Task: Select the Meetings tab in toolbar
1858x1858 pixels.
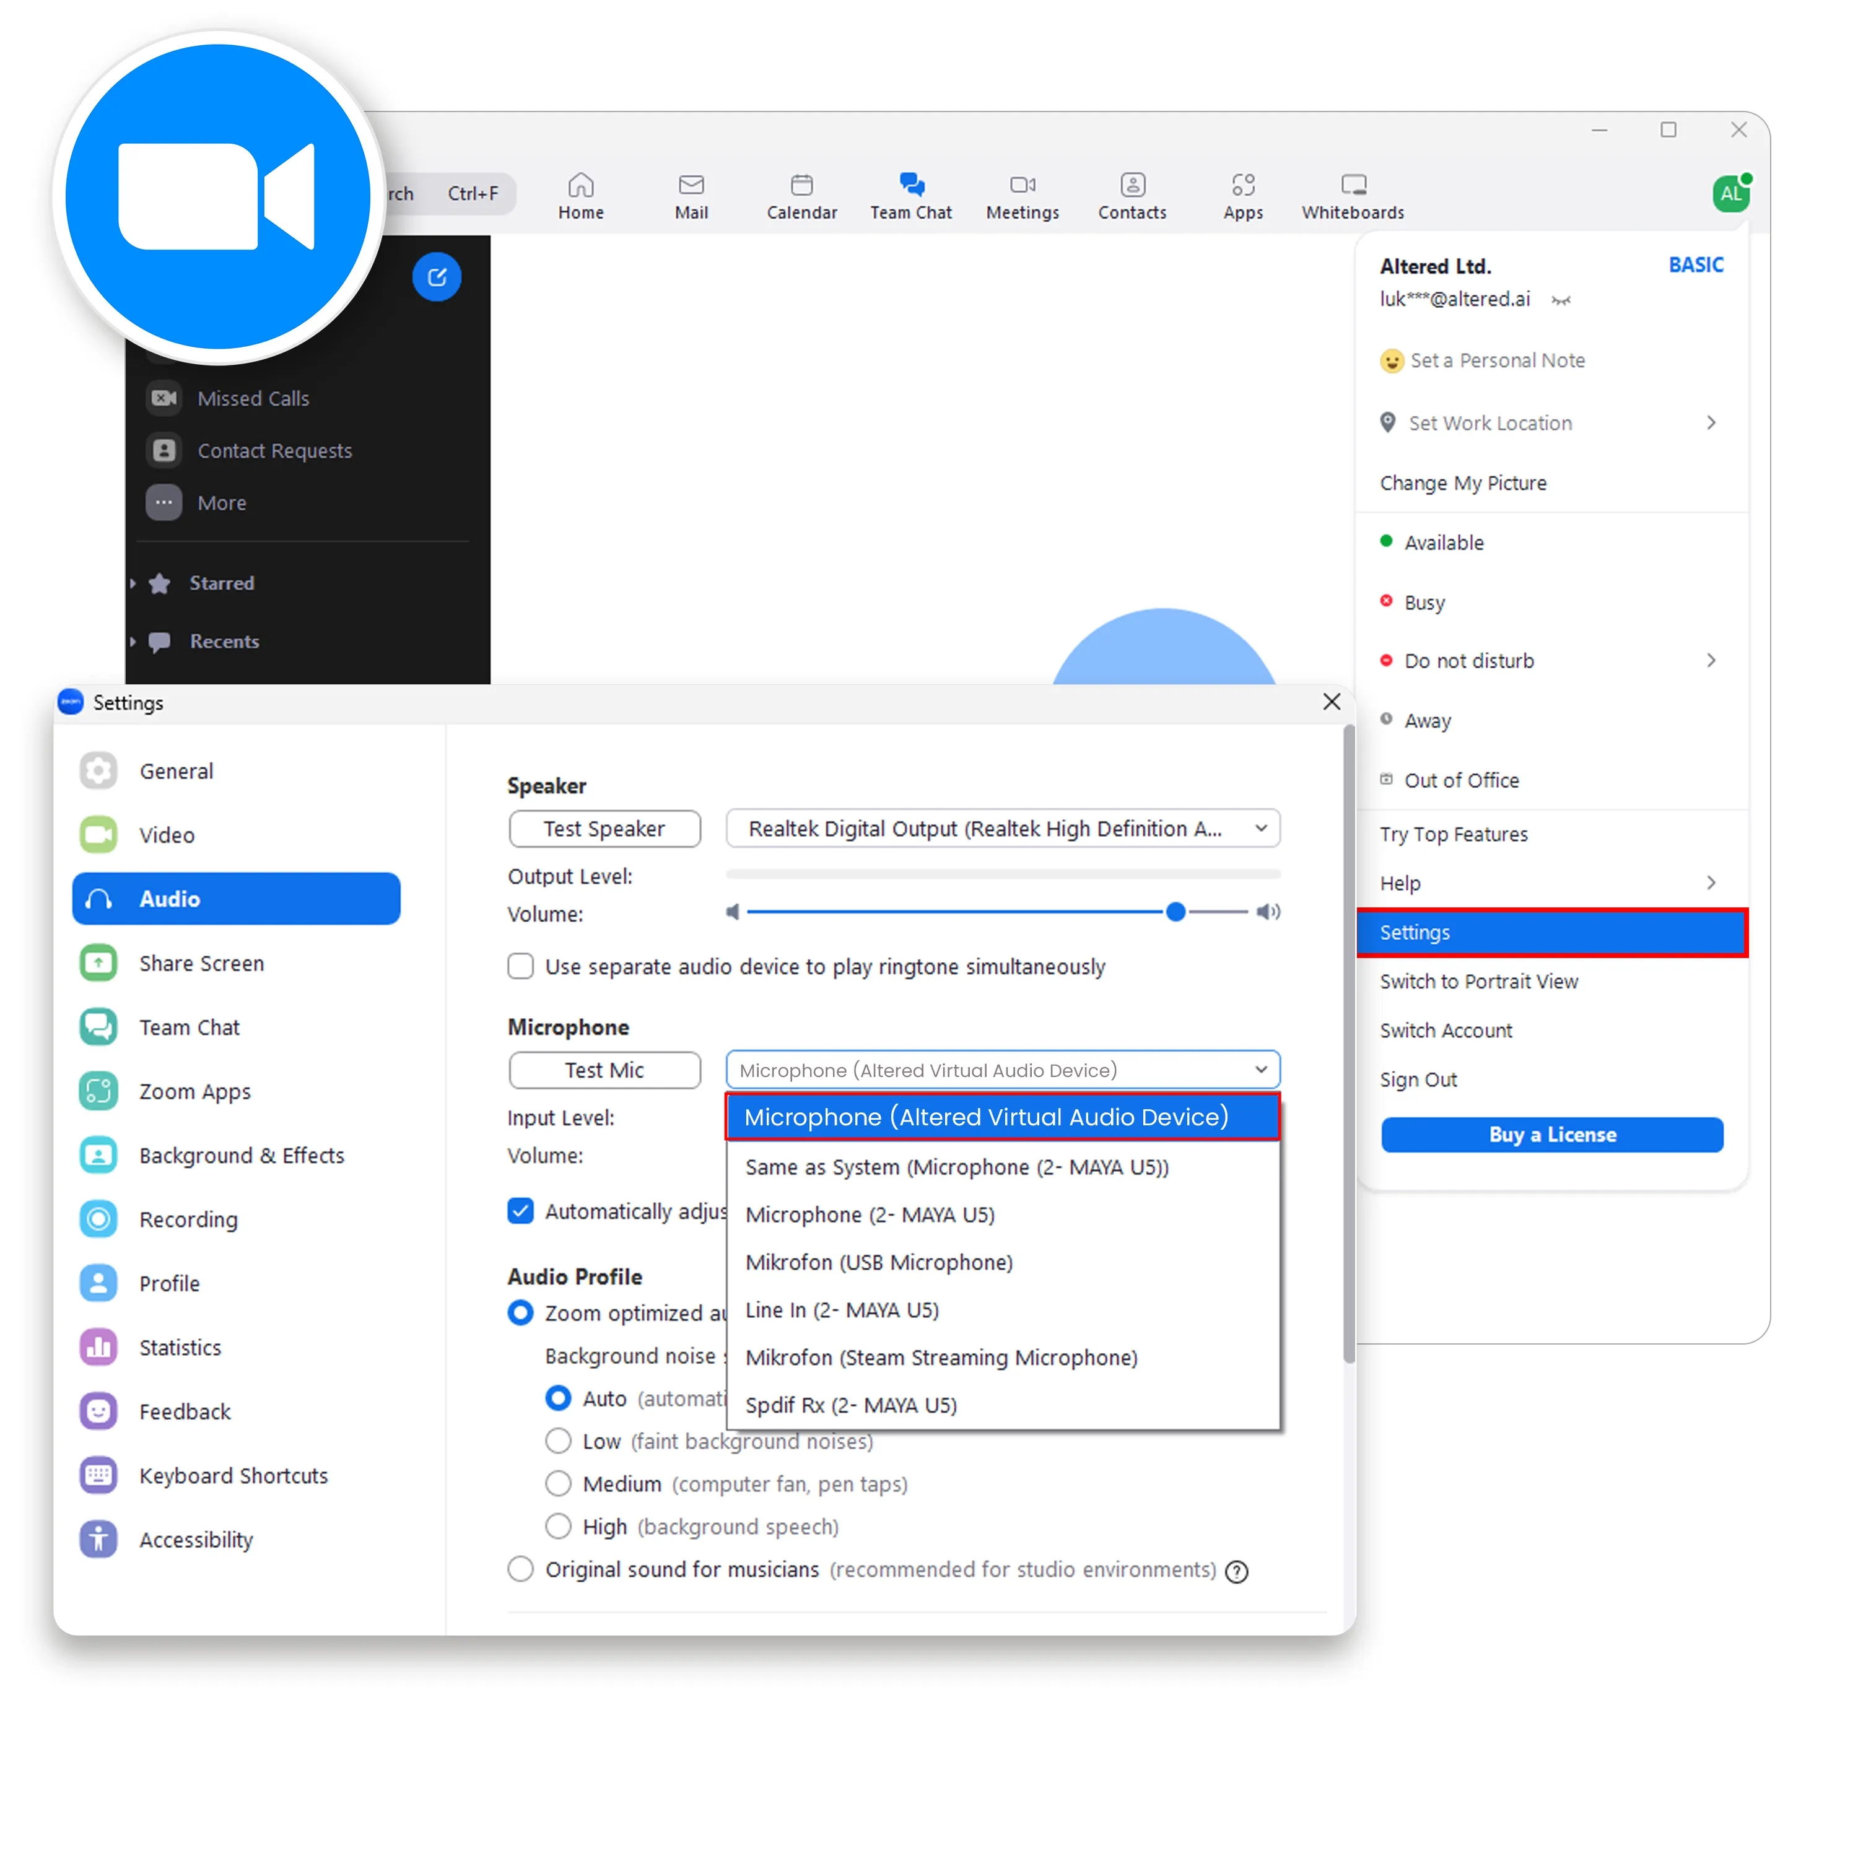Action: tap(1023, 192)
